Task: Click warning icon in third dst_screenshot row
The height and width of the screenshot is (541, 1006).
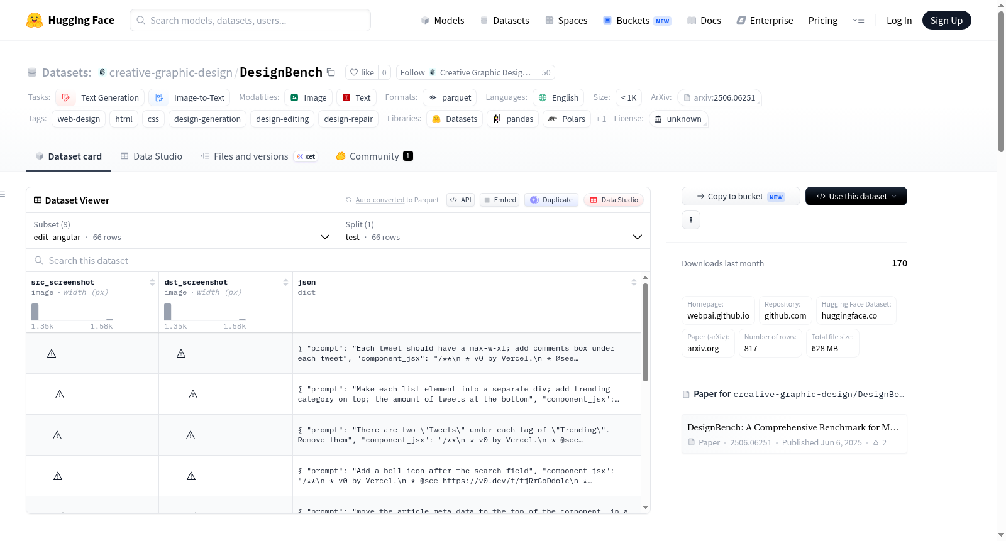Action: [191, 435]
